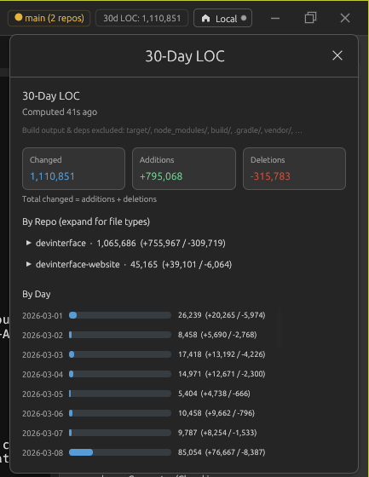
Task: Click the bar for 2026-03-03
Action: pos(120,354)
